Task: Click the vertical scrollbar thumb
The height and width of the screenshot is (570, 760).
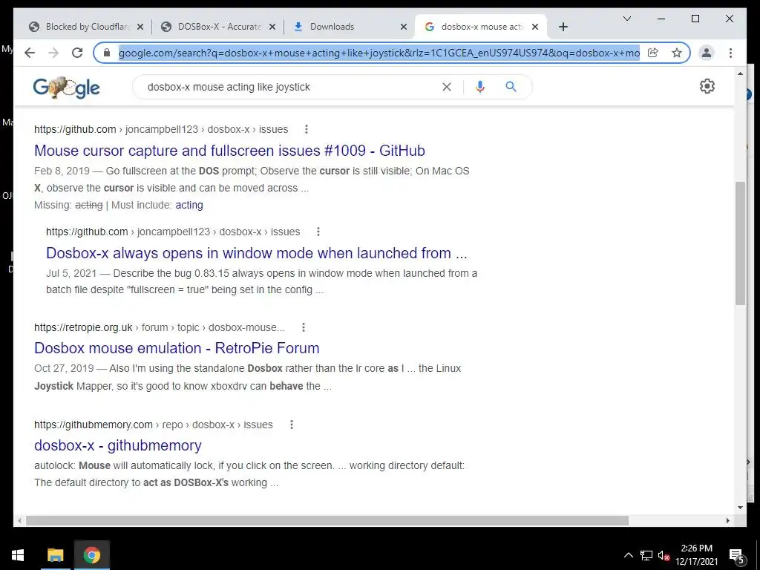Action: click(x=740, y=243)
